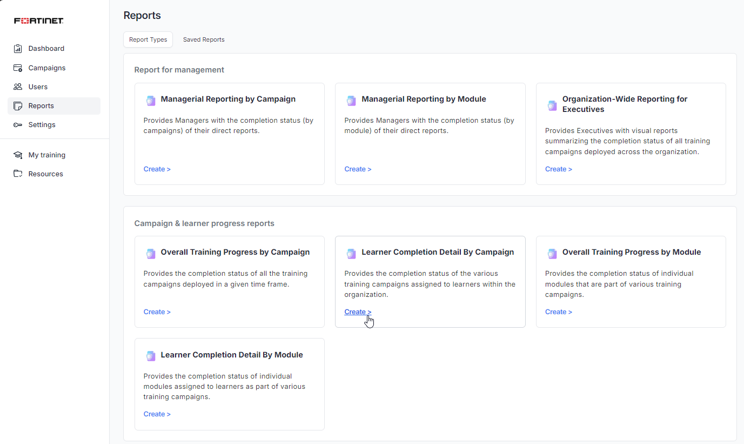The height and width of the screenshot is (444, 744).
Task: Select the Dashboard icon in the sidebar
Action: [18, 48]
